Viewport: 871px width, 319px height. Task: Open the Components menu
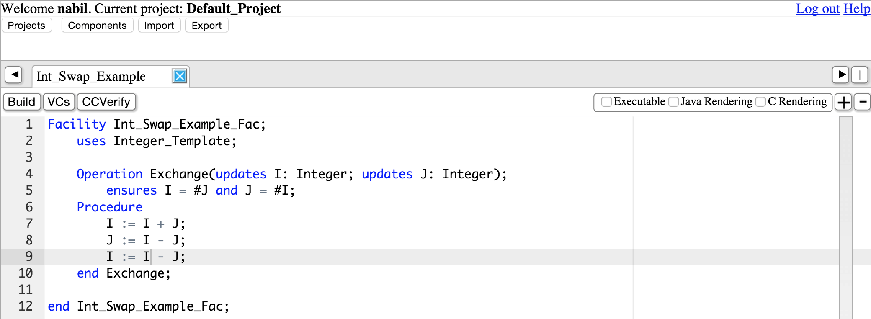[x=97, y=26]
